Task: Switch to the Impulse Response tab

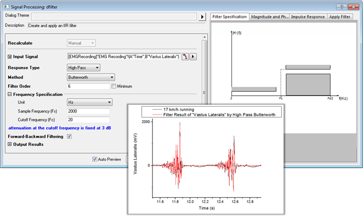Action: click(x=308, y=16)
